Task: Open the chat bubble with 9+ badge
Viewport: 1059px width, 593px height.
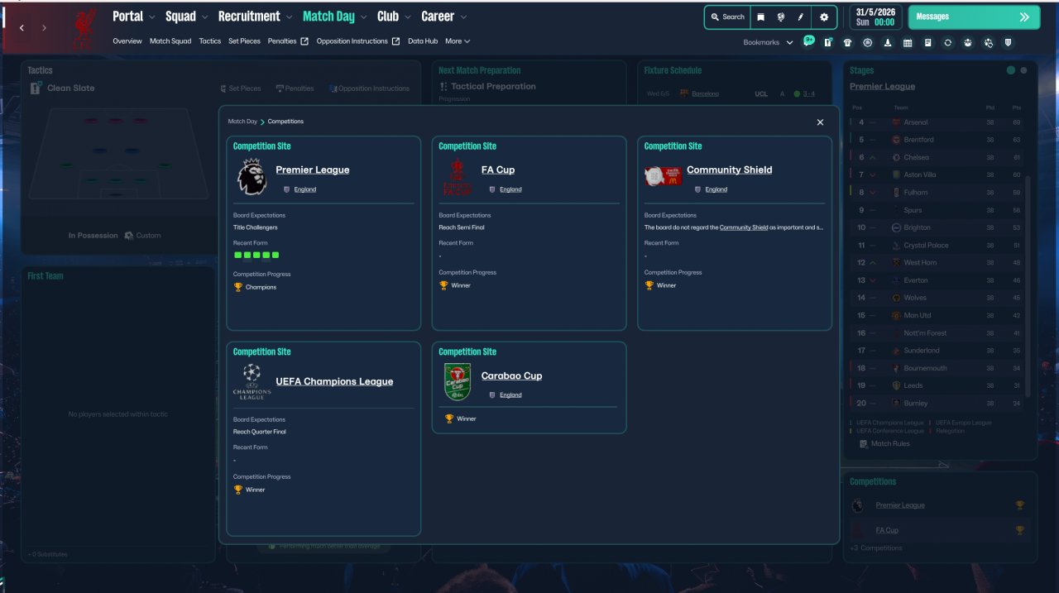Action: tap(808, 42)
